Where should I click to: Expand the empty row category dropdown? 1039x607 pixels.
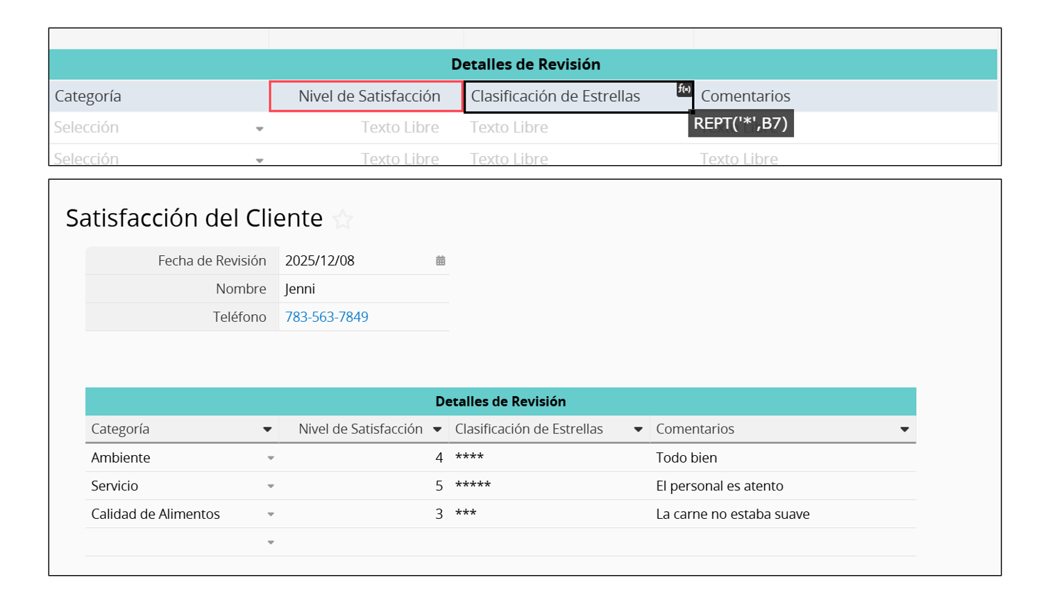(x=271, y=542)
